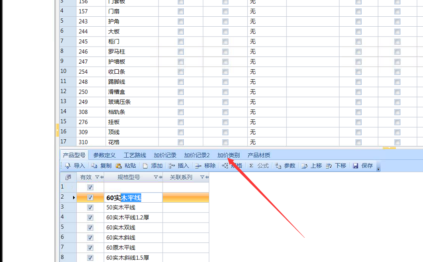Click the 复制 copy toolbar icon
This screenshot has width=423, height=262.
pyautogui.click(x=94, y=166)
